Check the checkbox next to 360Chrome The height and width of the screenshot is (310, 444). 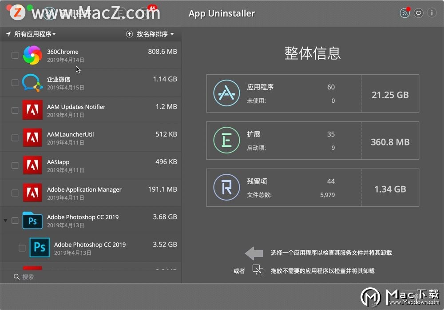pyautogui.click(x=15, y=56)
